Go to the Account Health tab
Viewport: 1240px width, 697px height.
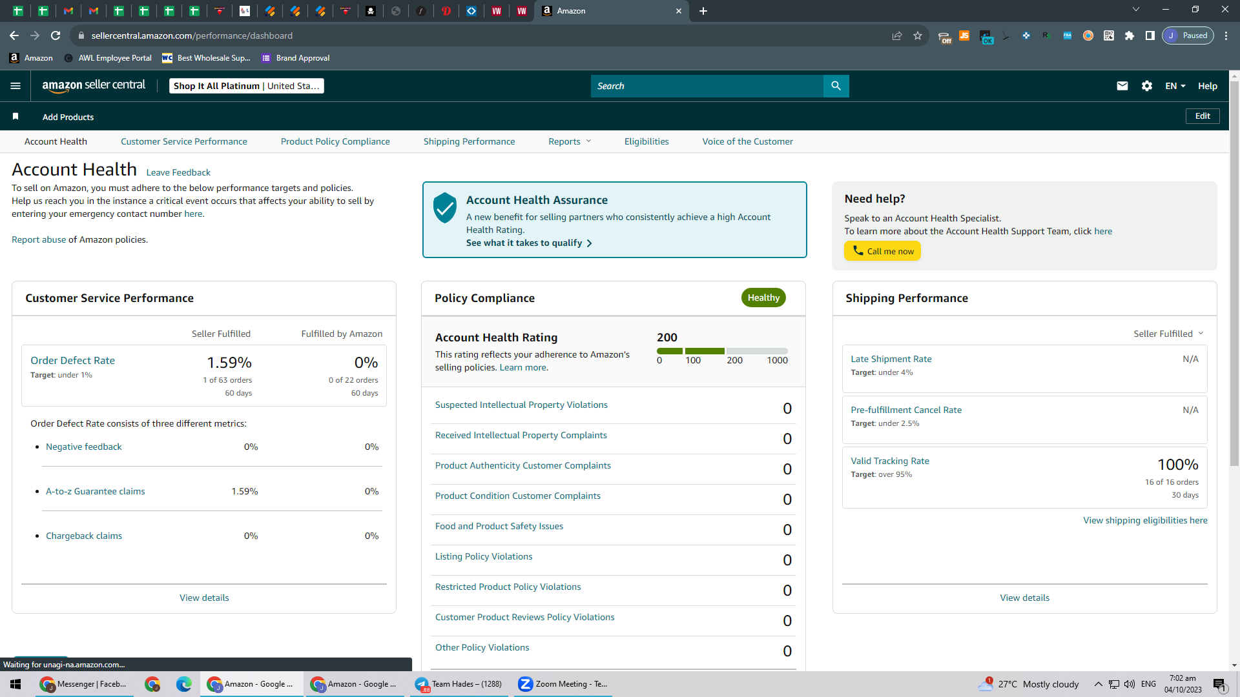coord(56,141)
